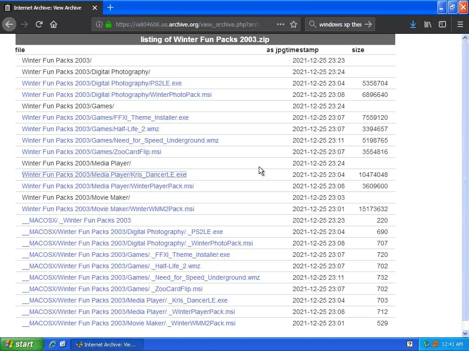This screenshot has height=351, width=469.
Task: Open __MACOSX ._WinterPhotoPack.msi link
Action: pyautogui.click(x=137, y=243)
